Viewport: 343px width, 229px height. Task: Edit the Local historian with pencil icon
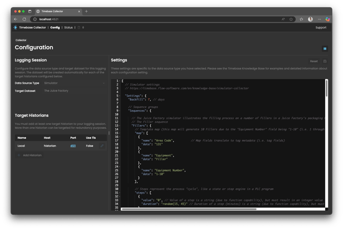point(102,146)
